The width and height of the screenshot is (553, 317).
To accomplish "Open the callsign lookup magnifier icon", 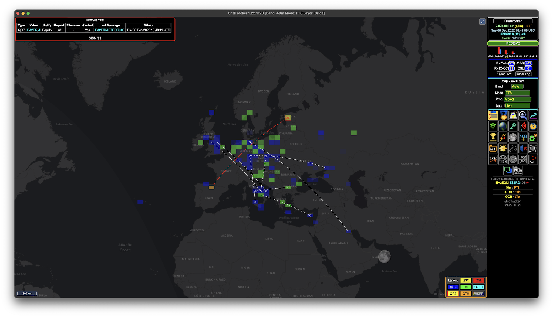I will coord(523,115).
